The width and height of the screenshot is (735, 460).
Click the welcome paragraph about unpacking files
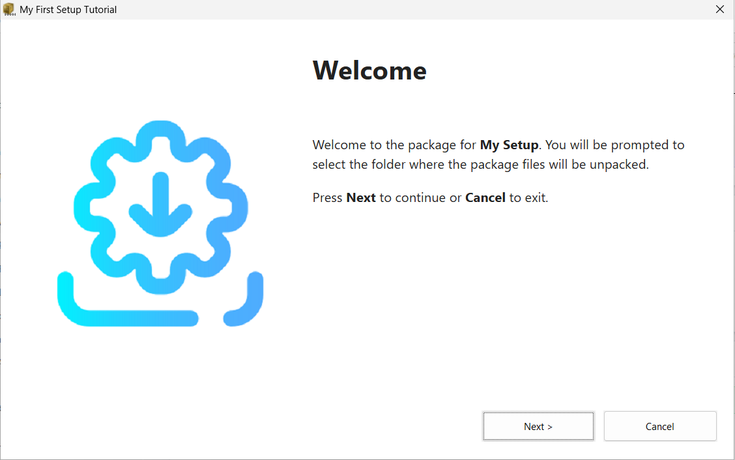(x=498, y=154)
